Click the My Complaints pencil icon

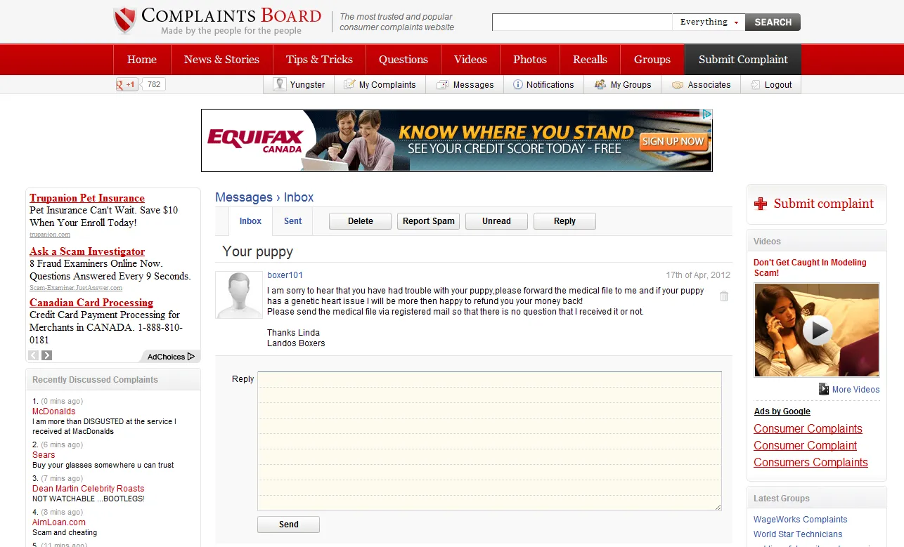point(349,84)
